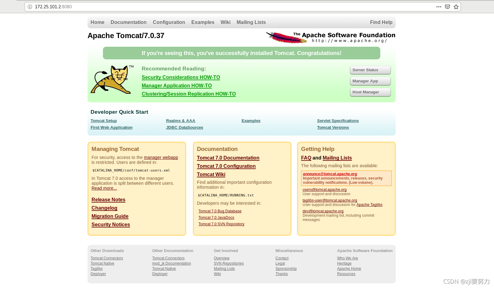Viewport: 494px width, 288px height.
Task: Open the Security Notices link
Action: [111, 225]
